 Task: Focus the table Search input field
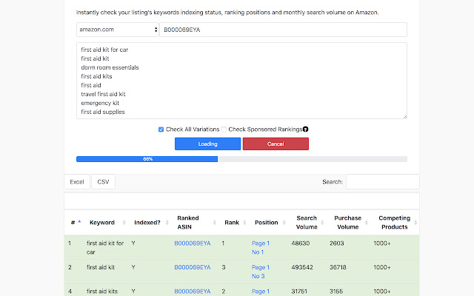382,181
